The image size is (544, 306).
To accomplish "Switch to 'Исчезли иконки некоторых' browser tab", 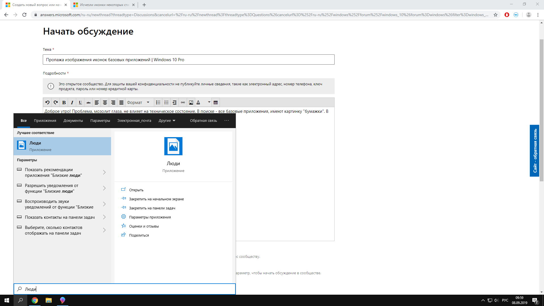I will 104,5.
